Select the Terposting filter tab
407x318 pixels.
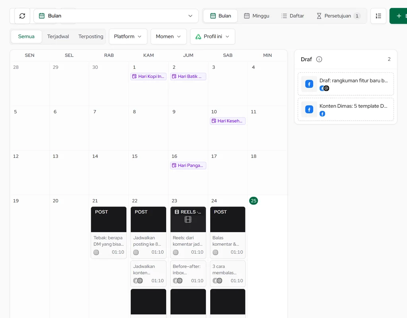coord(91,36)
